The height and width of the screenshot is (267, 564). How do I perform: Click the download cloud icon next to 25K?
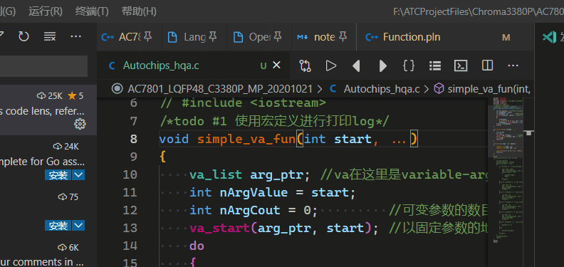[41, 96]
